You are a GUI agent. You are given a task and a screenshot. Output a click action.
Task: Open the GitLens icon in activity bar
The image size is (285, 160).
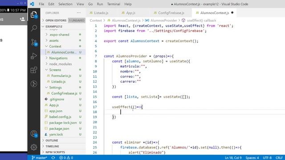point(34,84)
